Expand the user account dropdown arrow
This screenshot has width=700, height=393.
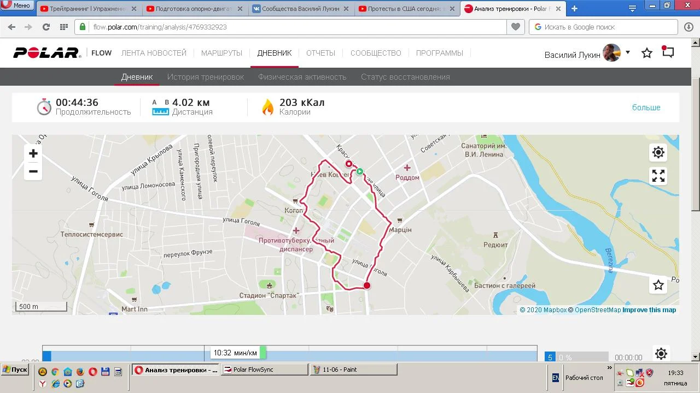pos(628,52)
